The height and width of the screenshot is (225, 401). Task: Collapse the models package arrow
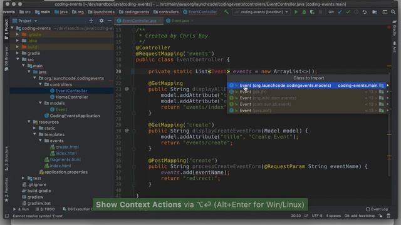point(40,103)
